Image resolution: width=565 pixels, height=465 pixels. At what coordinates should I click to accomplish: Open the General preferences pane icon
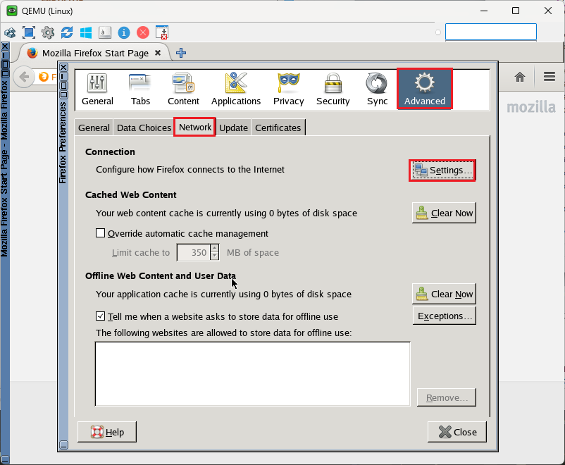[x=97, y=89]
